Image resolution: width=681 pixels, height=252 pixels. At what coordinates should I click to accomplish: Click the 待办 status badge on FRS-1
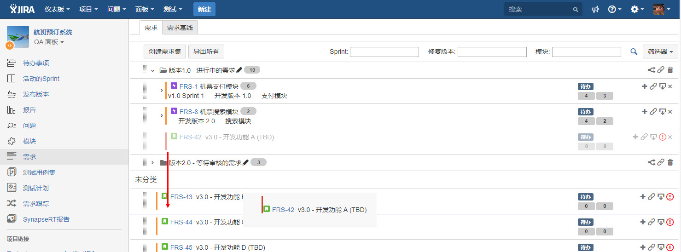point(586,86)
